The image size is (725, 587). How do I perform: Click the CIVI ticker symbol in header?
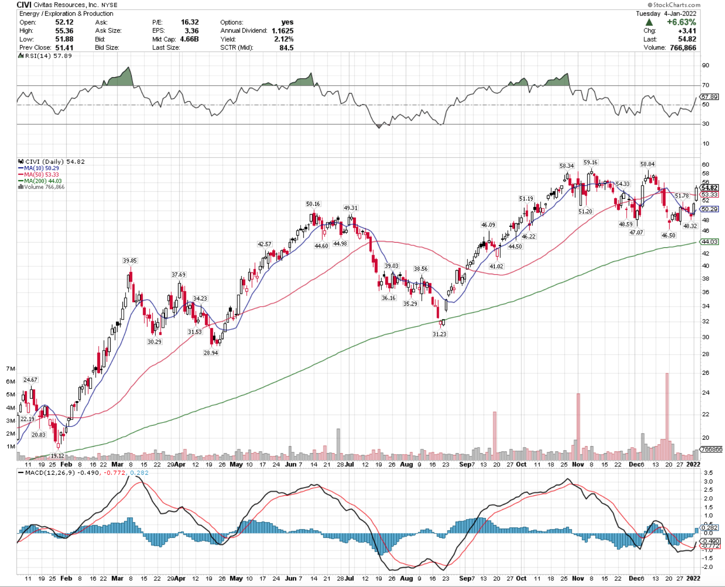point(23,5)
